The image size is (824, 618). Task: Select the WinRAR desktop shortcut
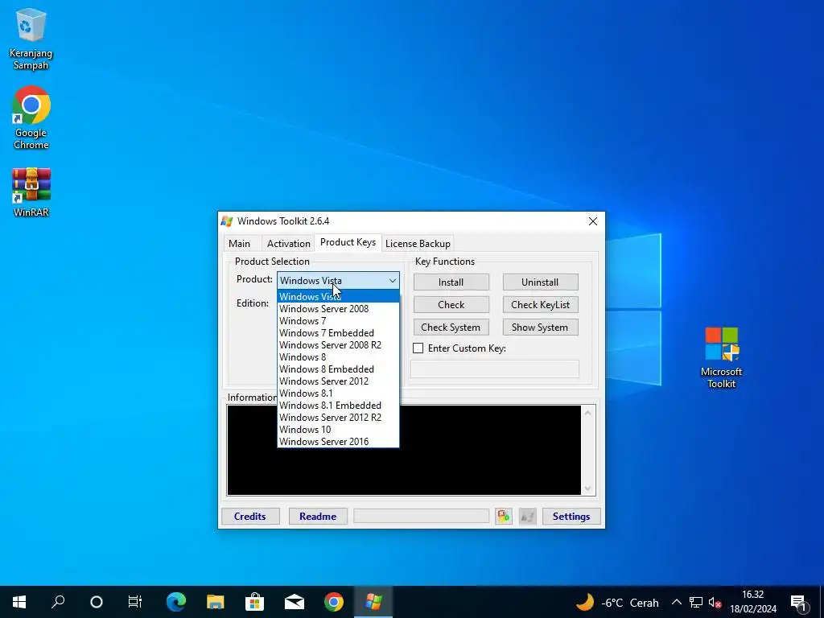31,192
